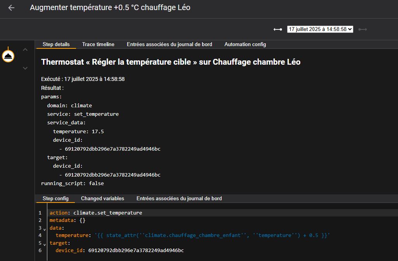The height and width of the screenshot is (261, 398).
Task: Fold the target block at line 5
Action: (x=45, y=244)
